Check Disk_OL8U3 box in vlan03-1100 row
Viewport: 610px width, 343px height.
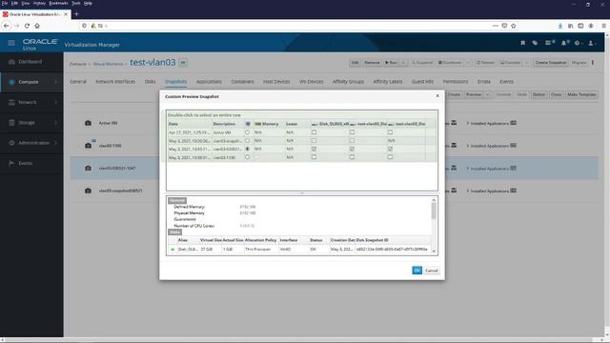(314, 157)
